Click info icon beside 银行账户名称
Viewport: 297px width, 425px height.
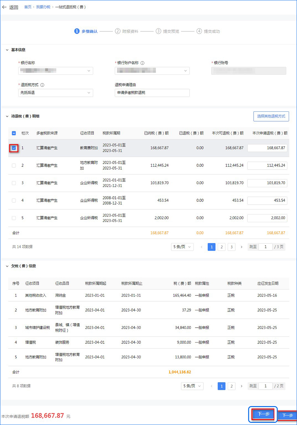[x=142, y=63]
